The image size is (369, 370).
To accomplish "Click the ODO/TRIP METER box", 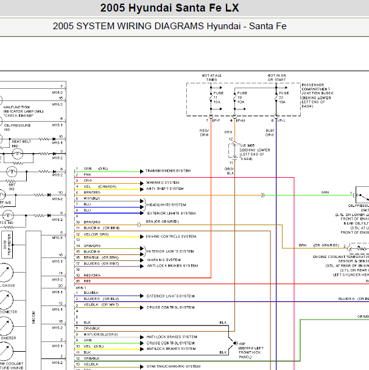I will (x=7, y=245).
